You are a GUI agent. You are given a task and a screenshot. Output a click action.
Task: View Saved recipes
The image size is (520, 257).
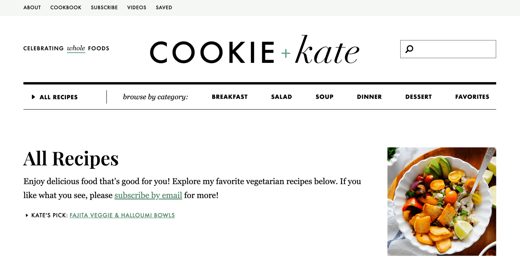(164, 7)
